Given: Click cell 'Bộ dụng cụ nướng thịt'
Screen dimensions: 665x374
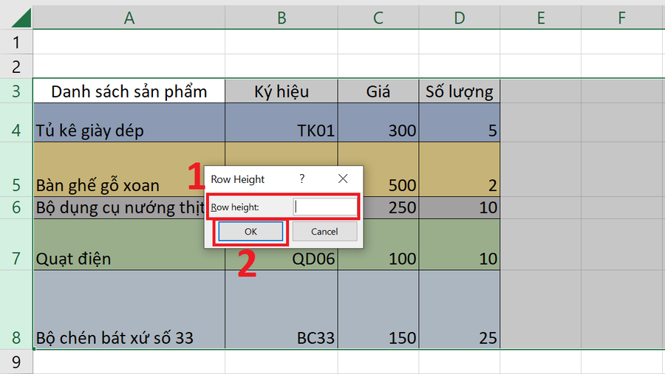Looking at the screenshot, I should pyautogui.click(x=119, y=207).
